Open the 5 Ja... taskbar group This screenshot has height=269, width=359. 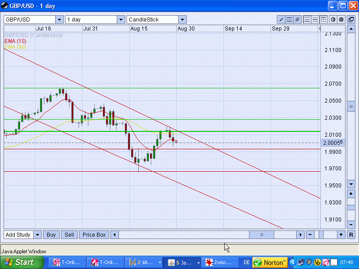tap(182, 262)
